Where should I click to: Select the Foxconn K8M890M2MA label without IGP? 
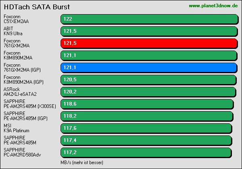tap(18, 55)
